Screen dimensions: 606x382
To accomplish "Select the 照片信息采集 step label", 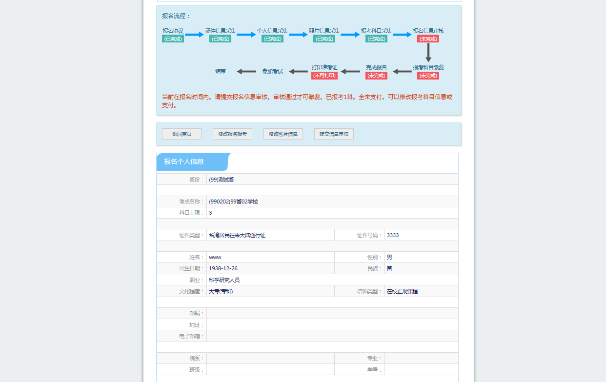I will (x=324, y=31).
